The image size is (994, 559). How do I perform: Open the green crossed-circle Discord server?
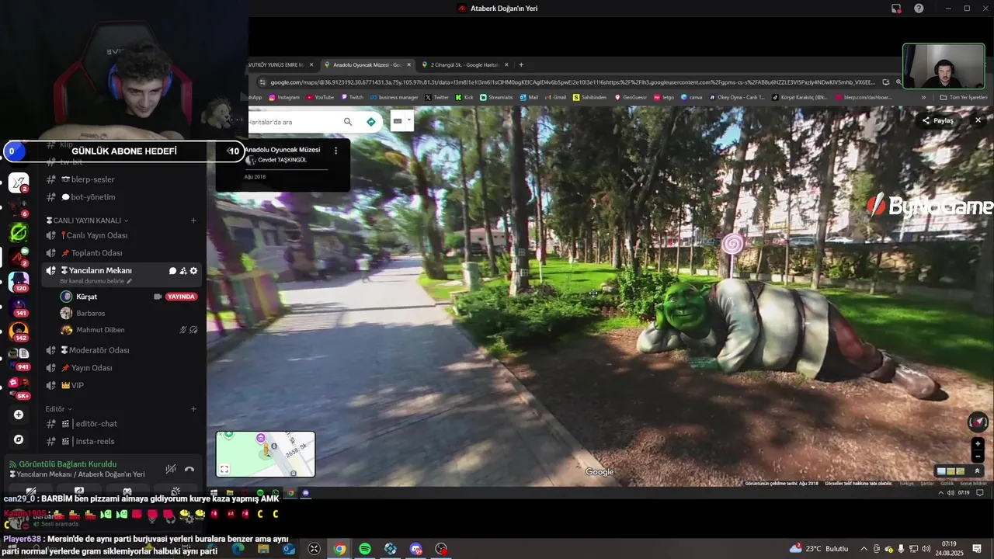pos(19,232)
